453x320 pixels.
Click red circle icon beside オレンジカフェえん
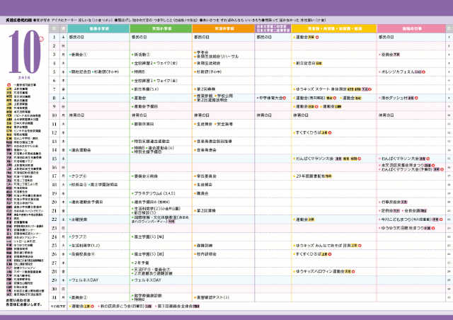pyautogui.click(x=423, y=72)
